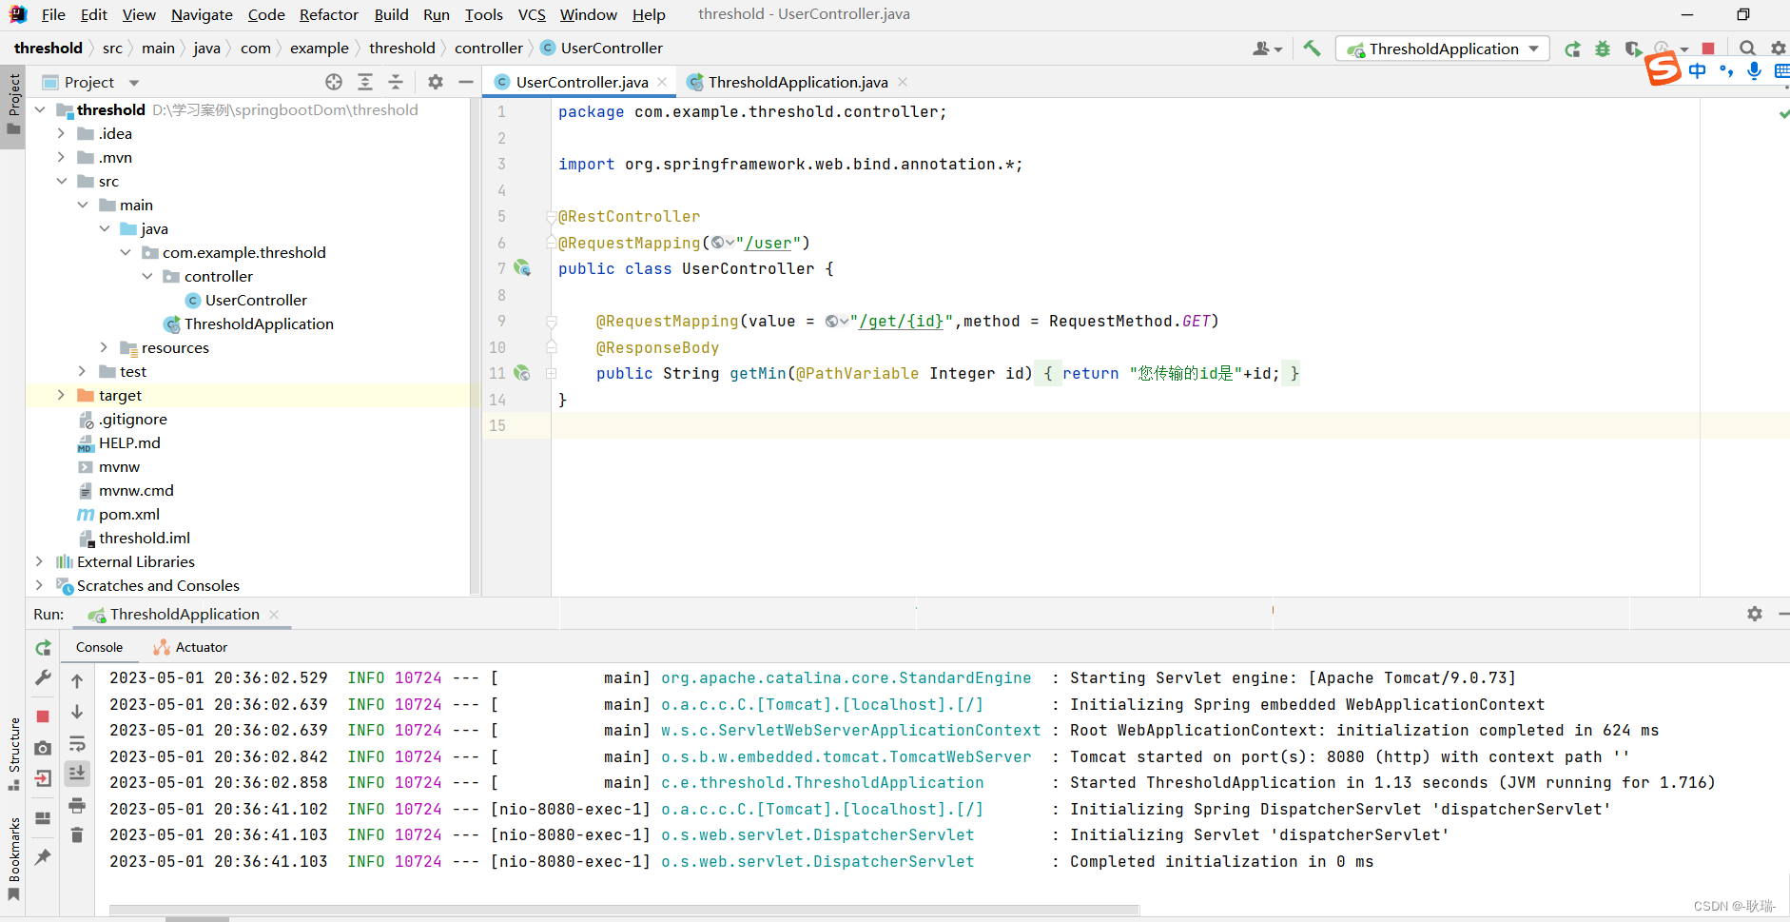Screen dimensions: 1790x922
Task: Click Select Opened File target icon in Project panel
Action: [x=334, y=82]
